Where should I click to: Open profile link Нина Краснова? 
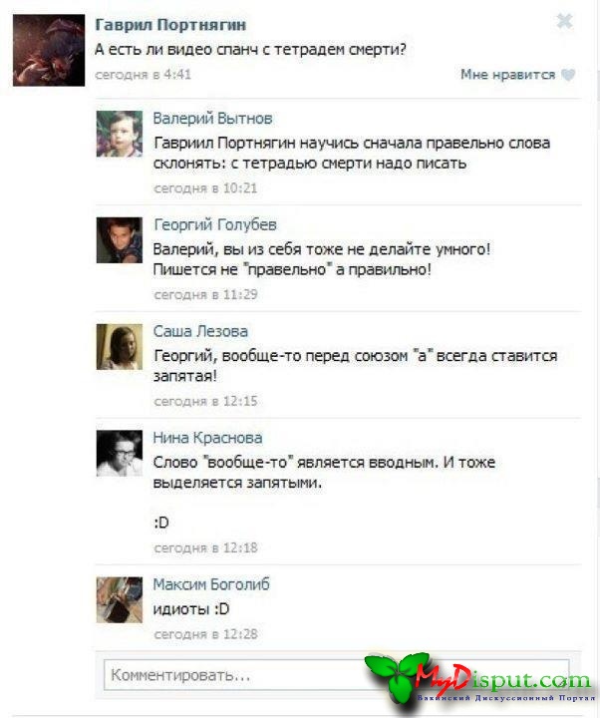pyautogui.click(x=207, y=438)
